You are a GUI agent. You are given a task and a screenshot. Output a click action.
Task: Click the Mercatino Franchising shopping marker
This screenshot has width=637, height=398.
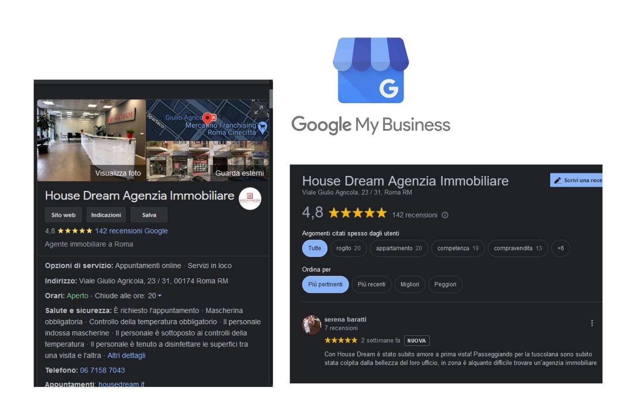pos(263,127)
